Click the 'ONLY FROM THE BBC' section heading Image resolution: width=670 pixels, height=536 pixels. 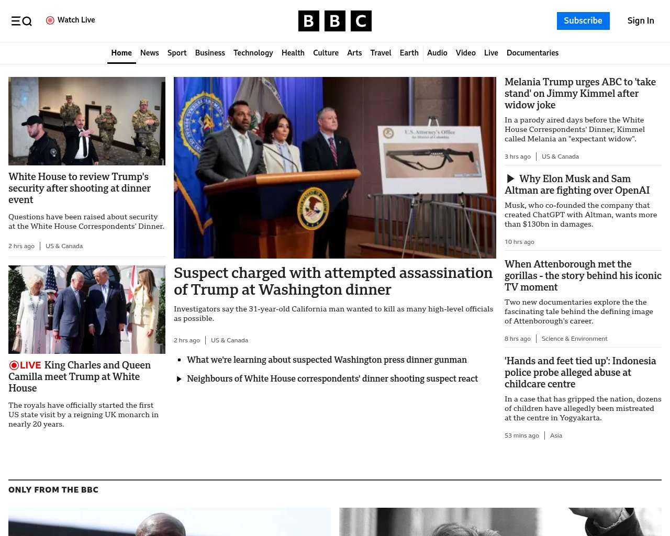click(x=53, y=490)
